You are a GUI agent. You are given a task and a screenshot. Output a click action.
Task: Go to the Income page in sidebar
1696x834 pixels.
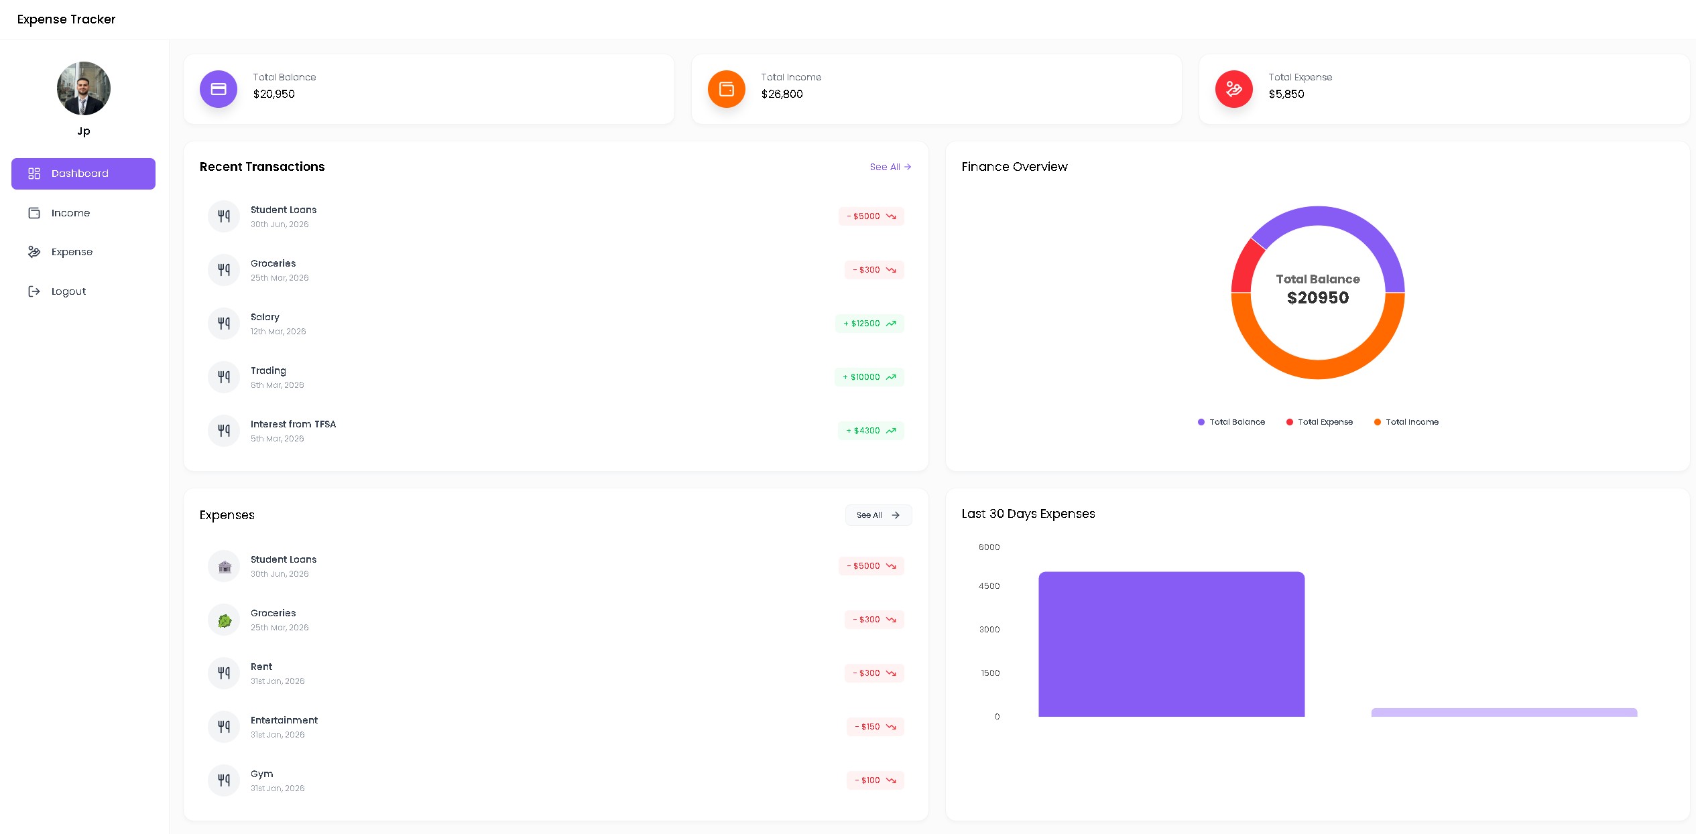[x=70, y=213]
